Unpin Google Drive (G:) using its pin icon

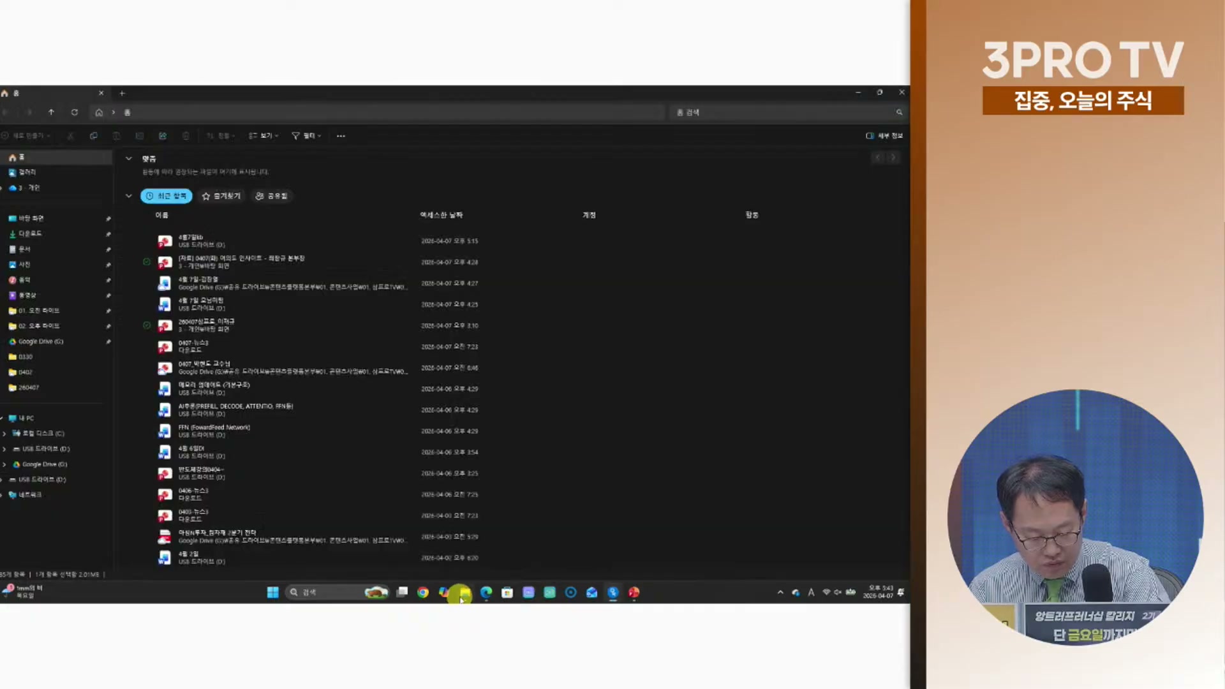tap(108, 342)
